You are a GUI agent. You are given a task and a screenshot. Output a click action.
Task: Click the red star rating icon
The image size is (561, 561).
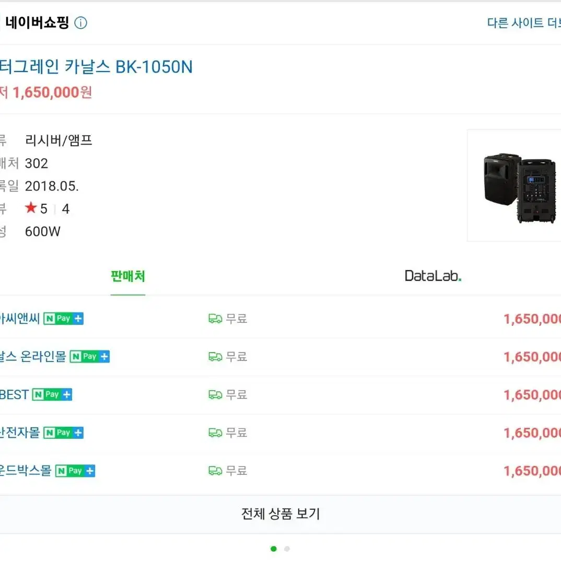(31, 207)
